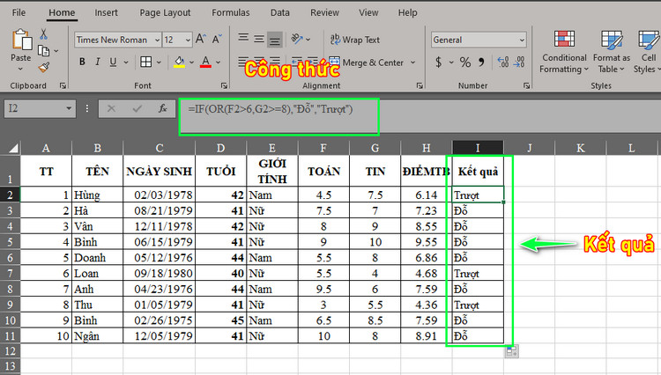Select the cell showing 9.55

(427, 242)
